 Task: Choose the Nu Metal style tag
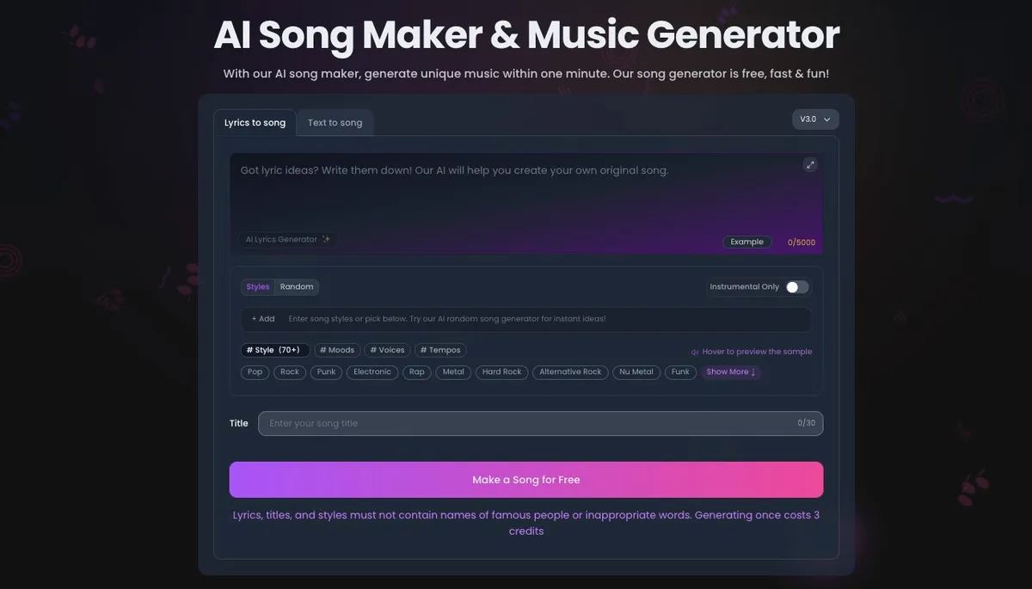[x=636, y=372]
